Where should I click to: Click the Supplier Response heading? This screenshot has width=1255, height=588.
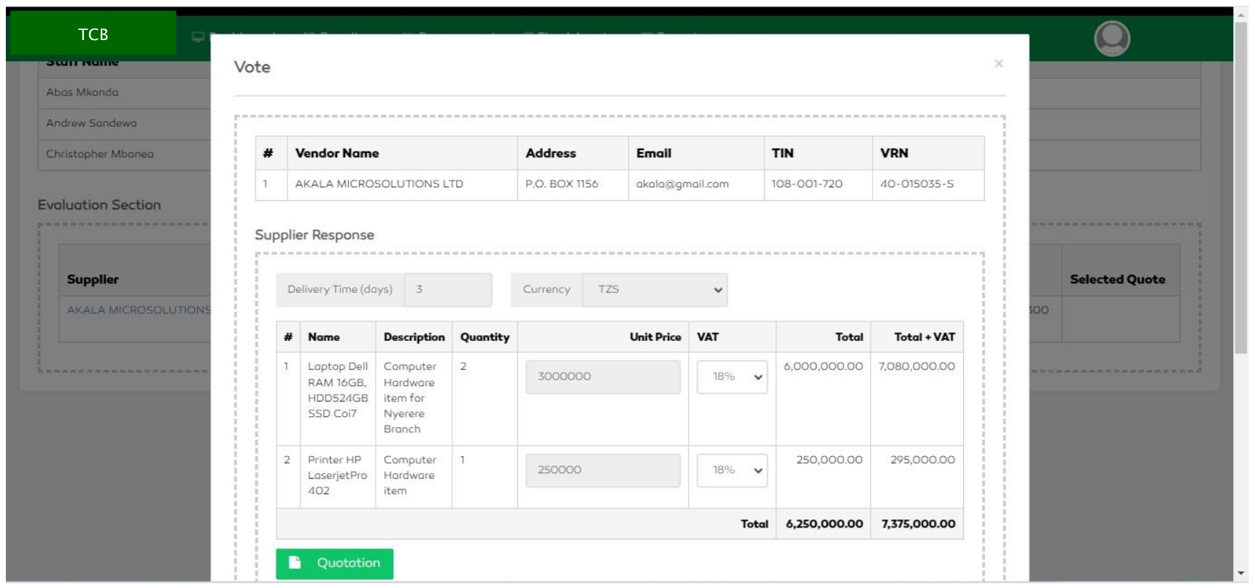(314, 235)
